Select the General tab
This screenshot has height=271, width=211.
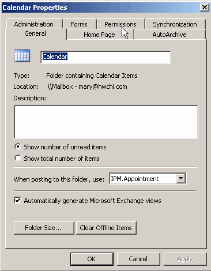(x=35, y=33)
